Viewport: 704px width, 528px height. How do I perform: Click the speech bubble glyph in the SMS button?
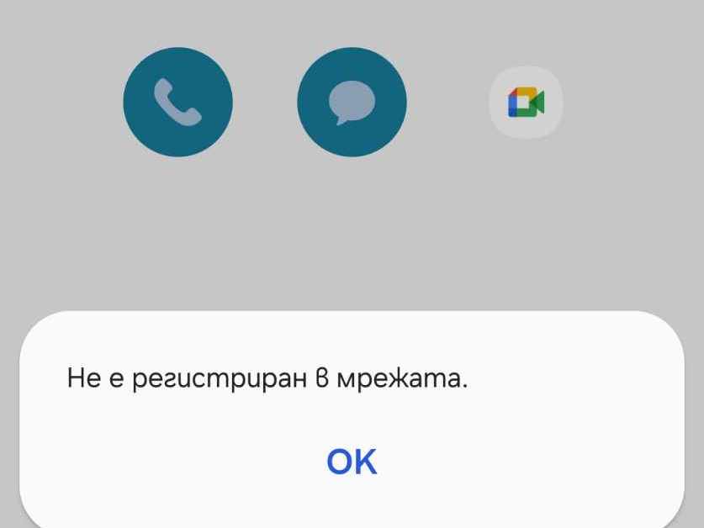point(352,103)
